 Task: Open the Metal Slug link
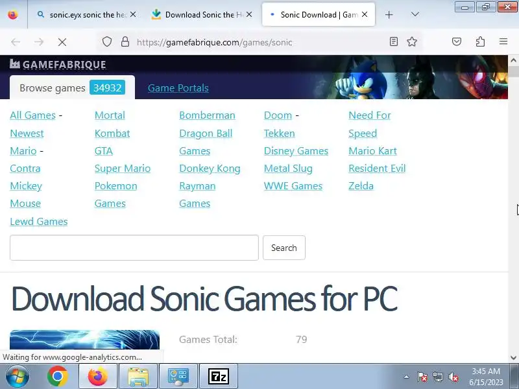[x=288, y=169]
